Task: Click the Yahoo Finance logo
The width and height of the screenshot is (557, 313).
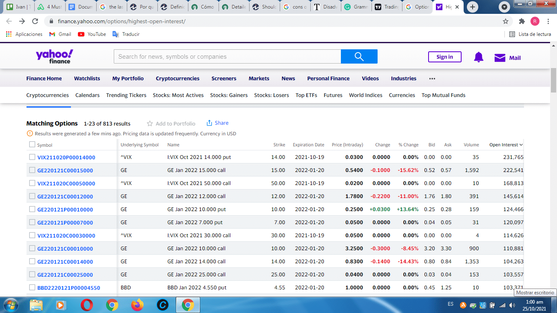Action: [x=54, y=57]
